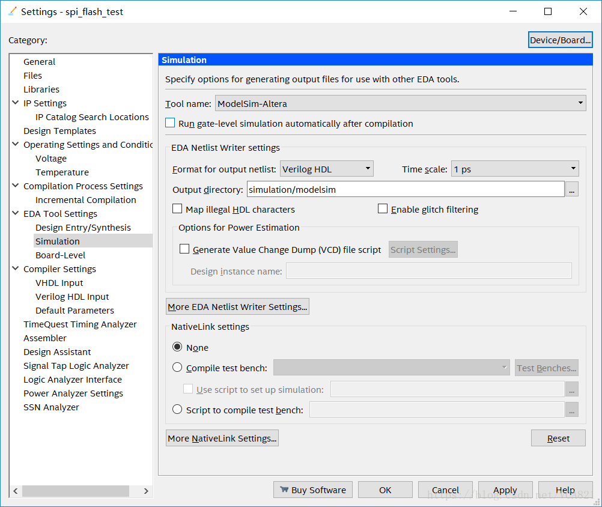Open More EDA Netlist Writer Settings
The image size is (602, 507).
click(x=237, y=306)
